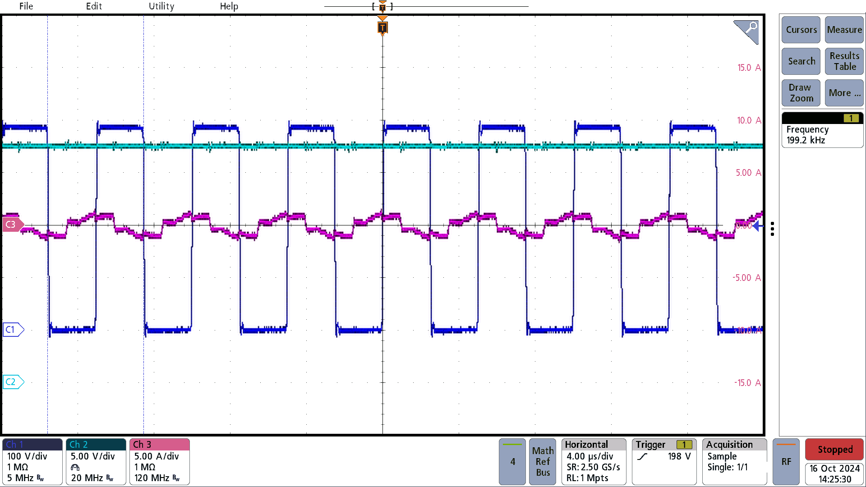This screenshot has width=866, height=487.
Task: Click the Stopped run status button
Action: pyautogui.click(x=834, y=450)
